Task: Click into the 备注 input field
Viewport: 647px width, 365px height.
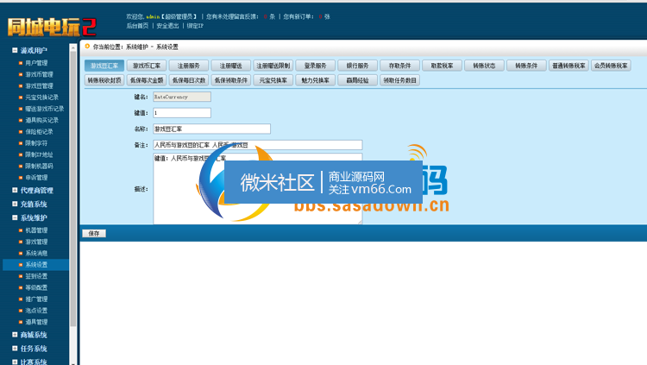Action: click(x=257, y=145)
